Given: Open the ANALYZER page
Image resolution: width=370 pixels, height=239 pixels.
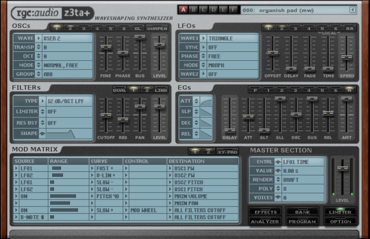Looking at the screenshot, I should (265, 221).
